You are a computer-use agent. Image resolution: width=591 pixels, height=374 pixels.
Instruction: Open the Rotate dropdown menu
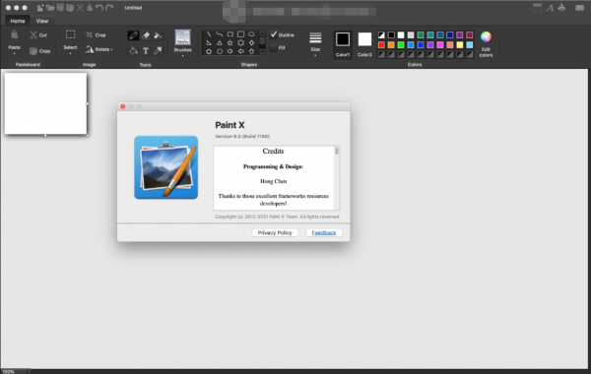coord(111,50)
